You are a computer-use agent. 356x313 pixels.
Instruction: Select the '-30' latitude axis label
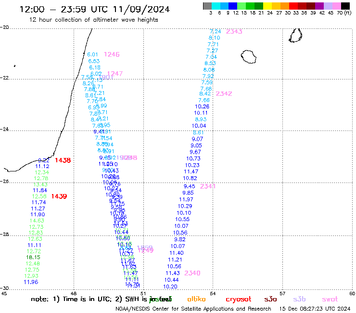4,288
